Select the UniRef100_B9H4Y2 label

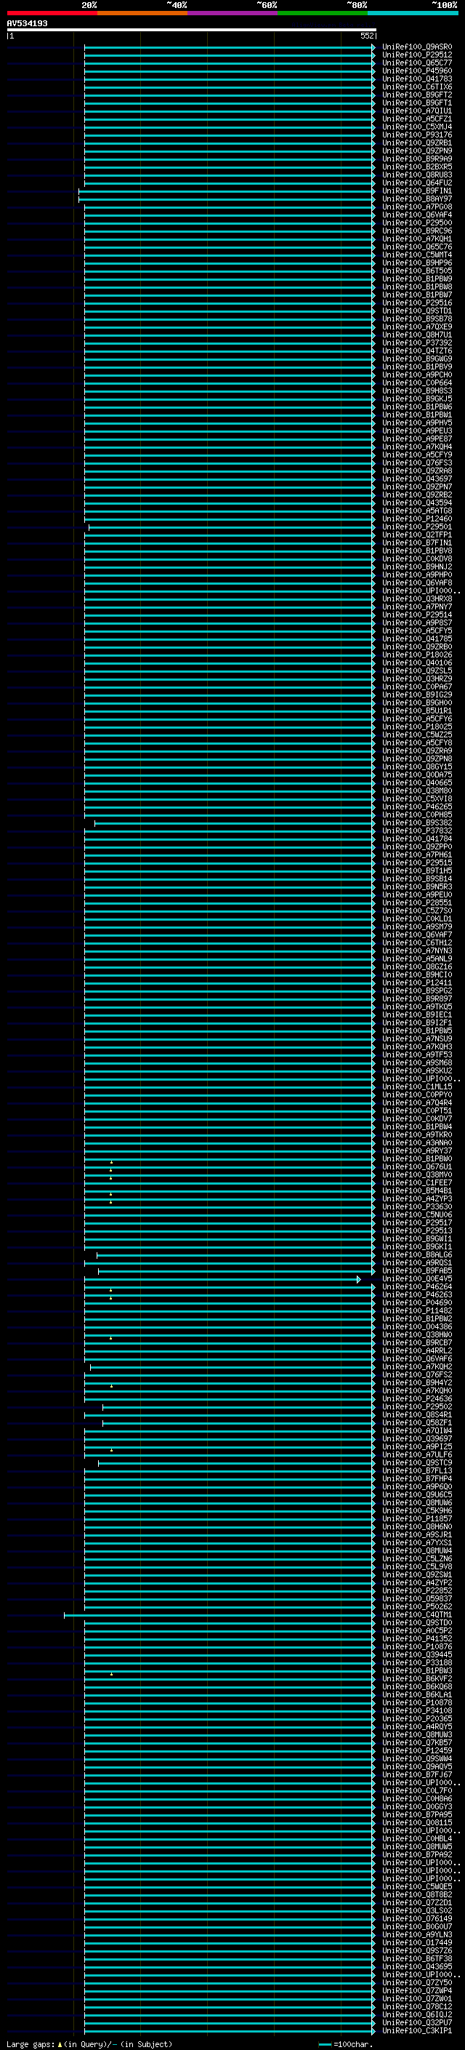[417, 1383]
